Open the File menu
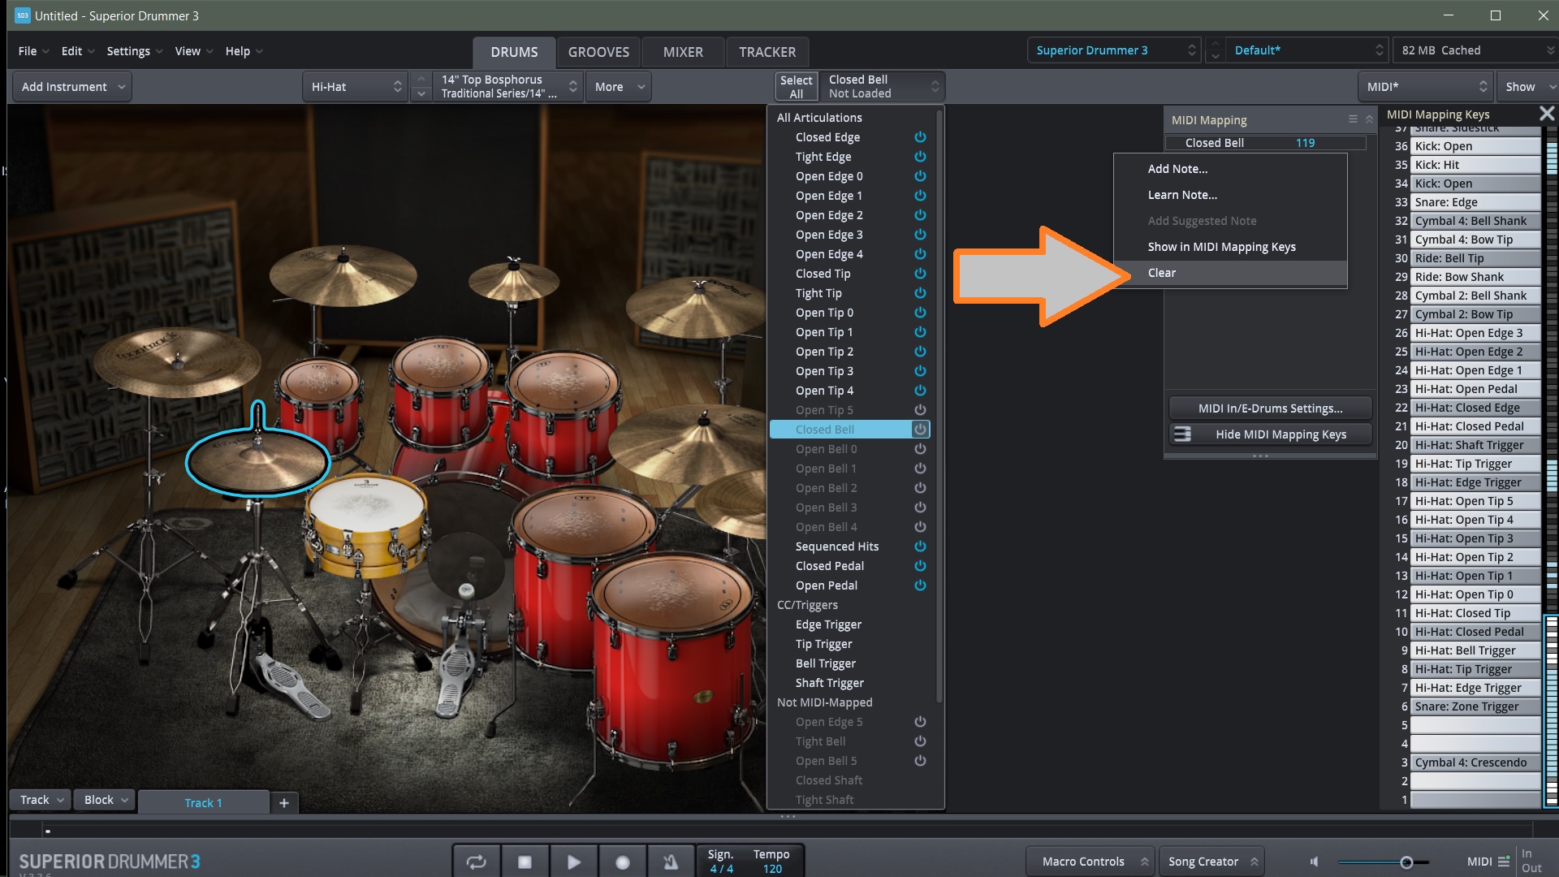 coord(33,51)
